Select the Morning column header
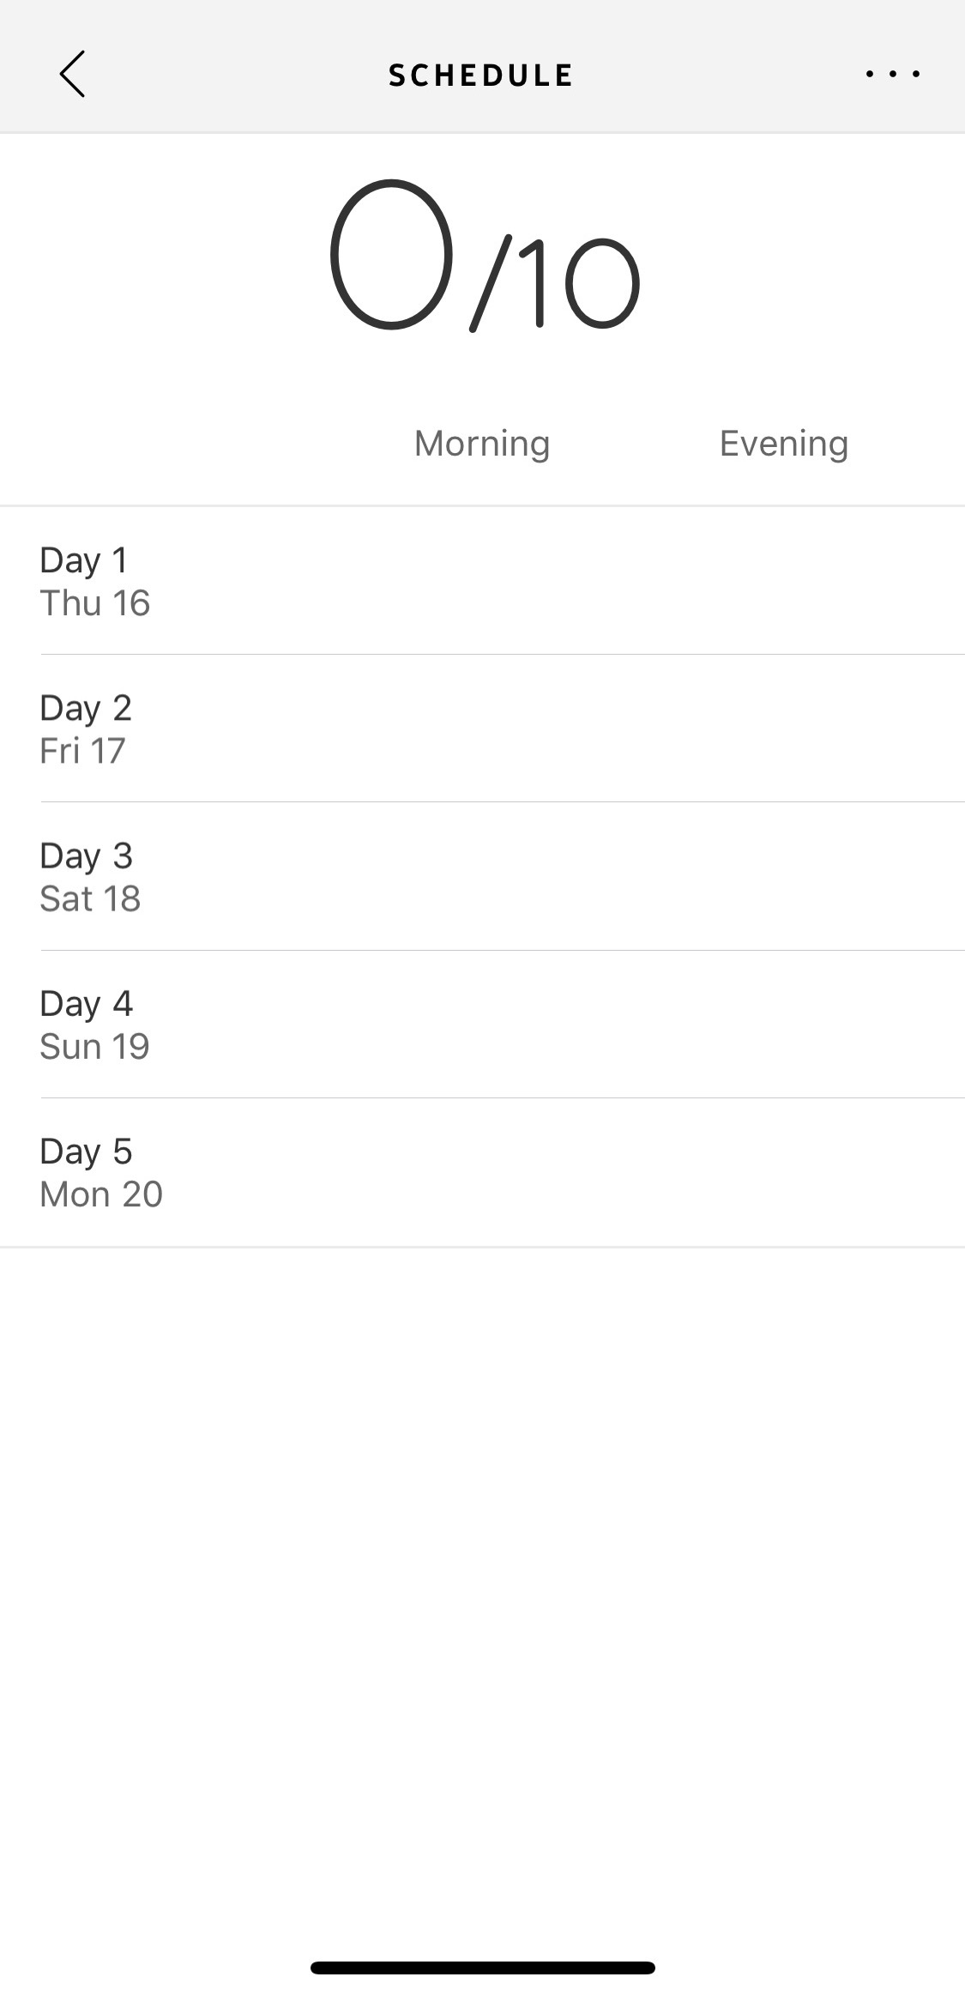This screenshot has height=1995, width=965. coord(482,444)
